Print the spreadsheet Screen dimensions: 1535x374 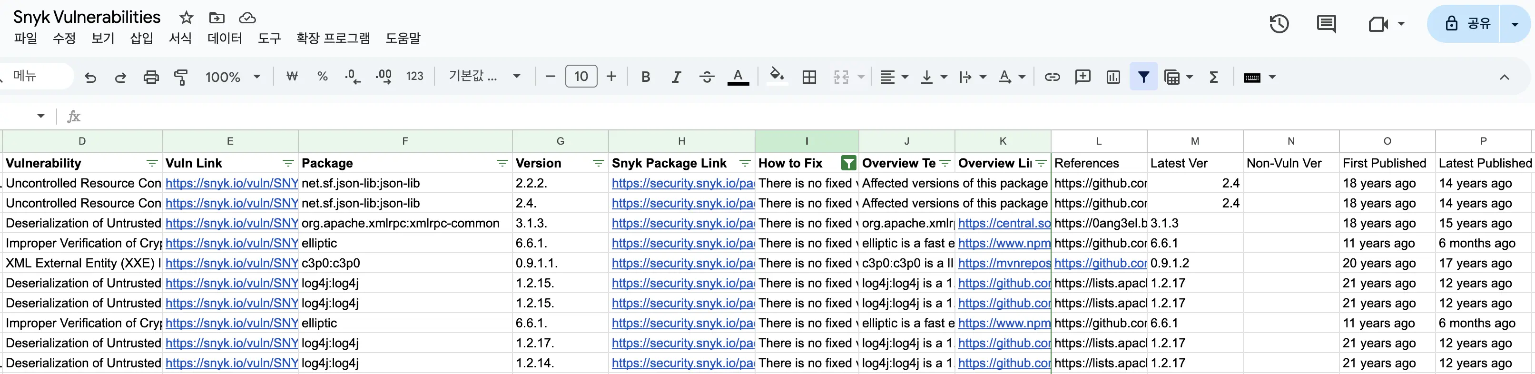151,77
